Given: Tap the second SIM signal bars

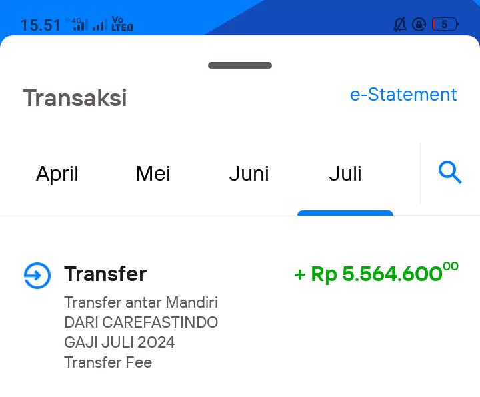Looking at the screenshot, I should (x=100, y=25).
